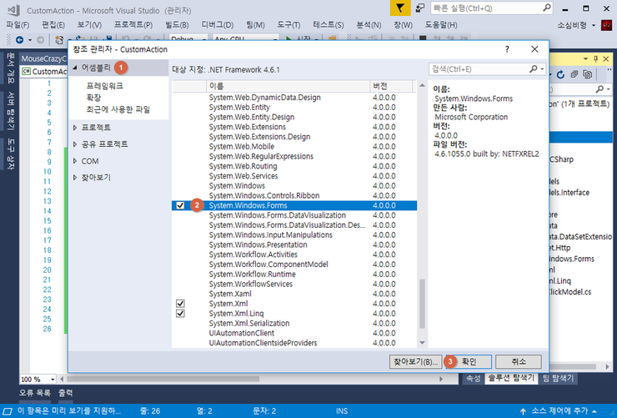
Task: Open the Reference Manager search options dropdown arrow
Action: 542,69
